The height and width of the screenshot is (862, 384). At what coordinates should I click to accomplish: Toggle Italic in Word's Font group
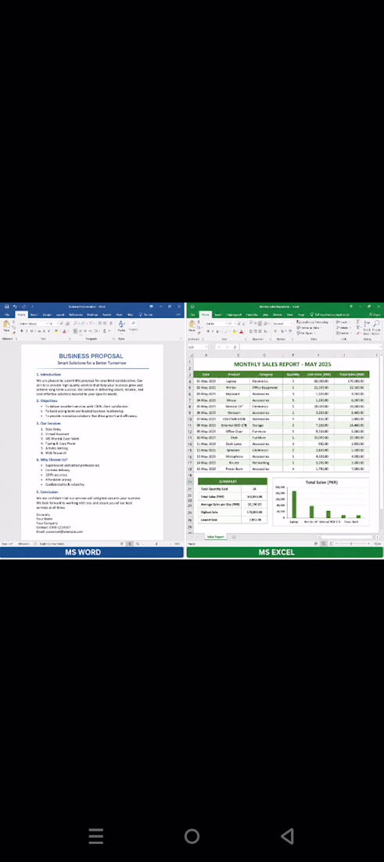coord(27,331)
